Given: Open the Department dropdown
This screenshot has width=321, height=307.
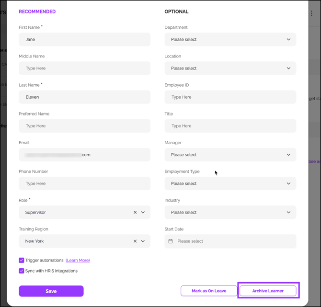Looking at the screenshot, I should [x=230, y=39].
